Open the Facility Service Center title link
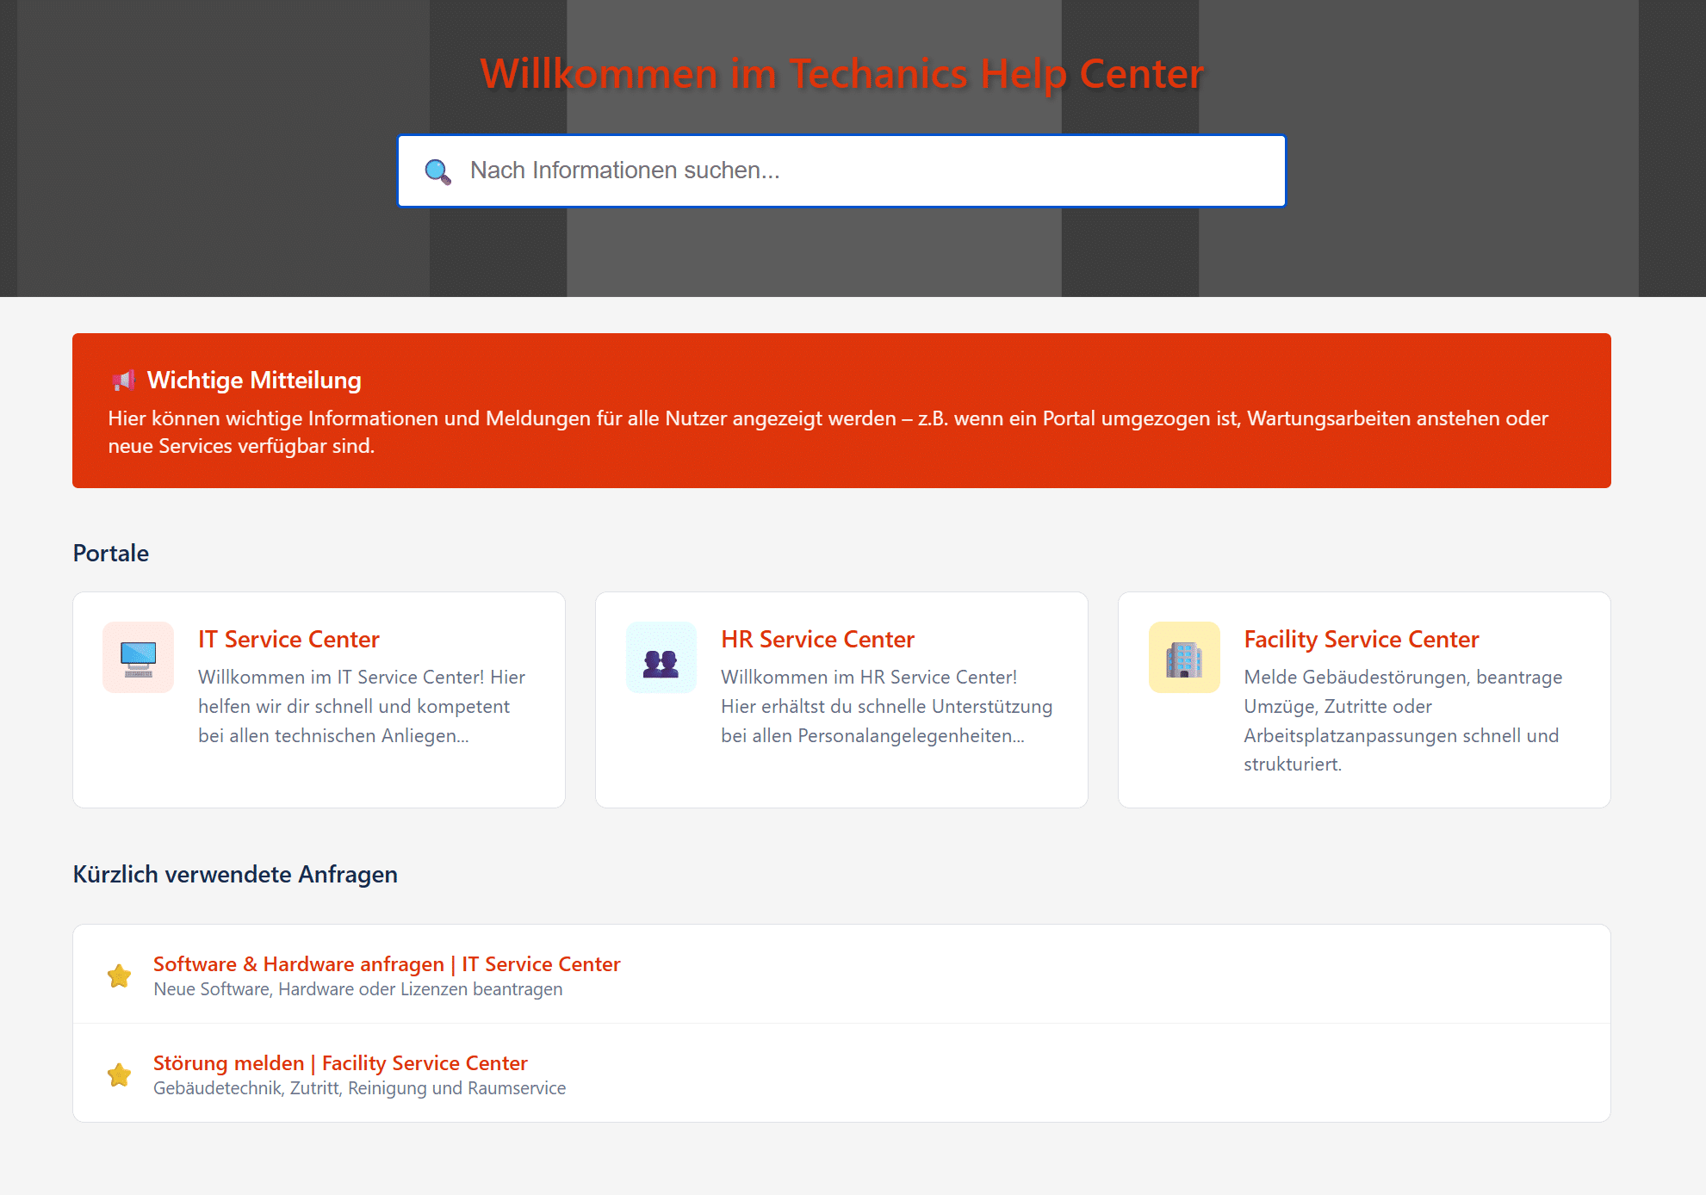The width and height of the screenshot is (1706, 1195). pos(1361,639)
